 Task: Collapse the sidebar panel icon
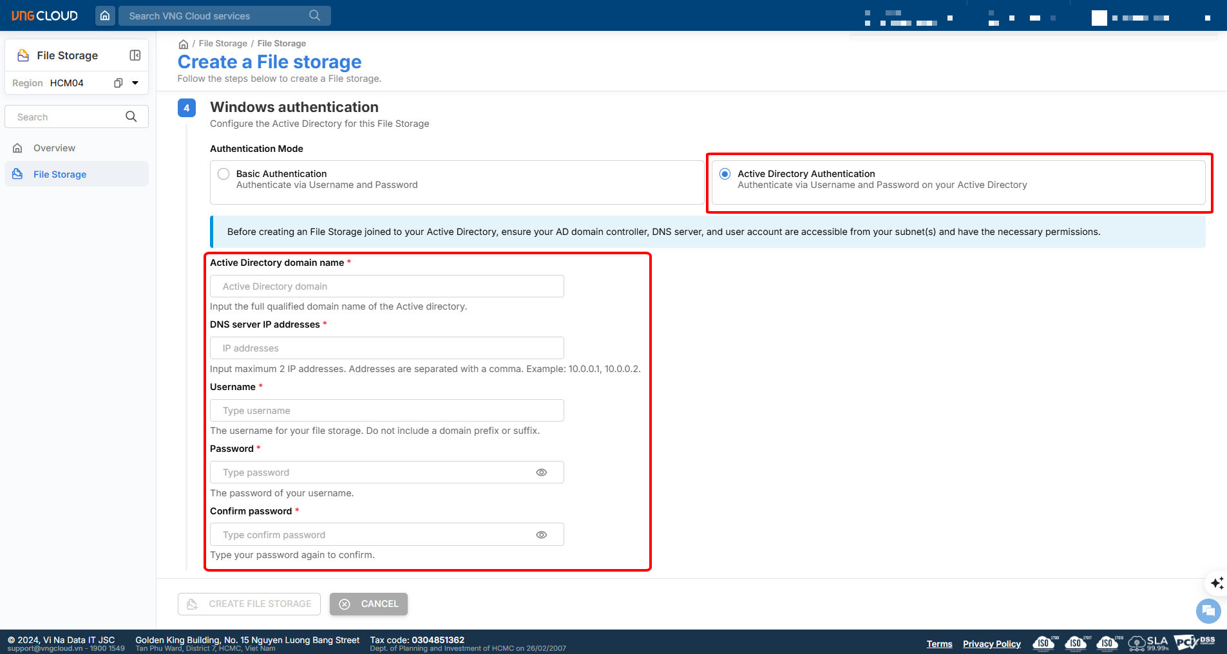[x=135, y=55]
